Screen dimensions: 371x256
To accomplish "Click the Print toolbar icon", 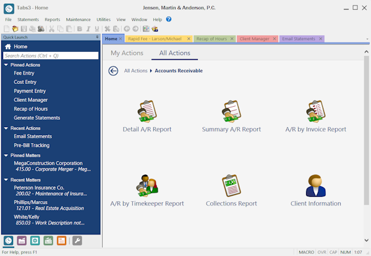I will point(32,29).
